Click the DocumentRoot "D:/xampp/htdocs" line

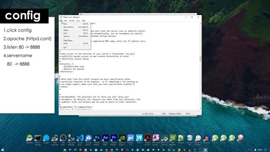click(x=76, y=107)
